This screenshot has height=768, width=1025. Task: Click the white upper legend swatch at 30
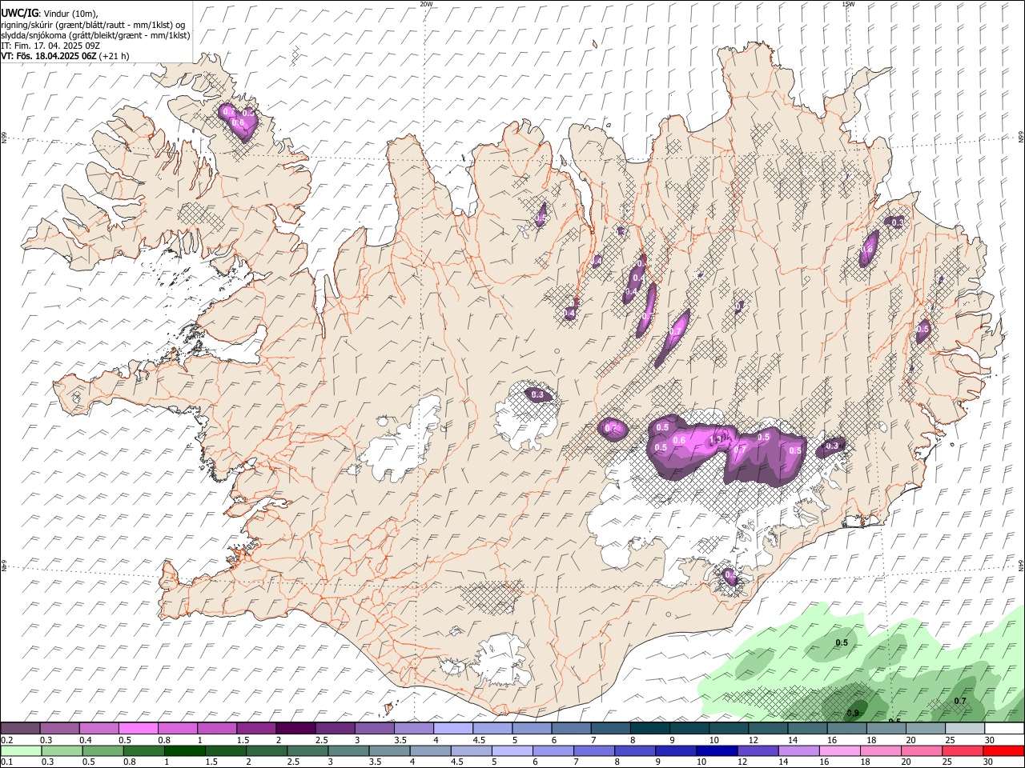pyautogui.click(x=1004, y=728)
